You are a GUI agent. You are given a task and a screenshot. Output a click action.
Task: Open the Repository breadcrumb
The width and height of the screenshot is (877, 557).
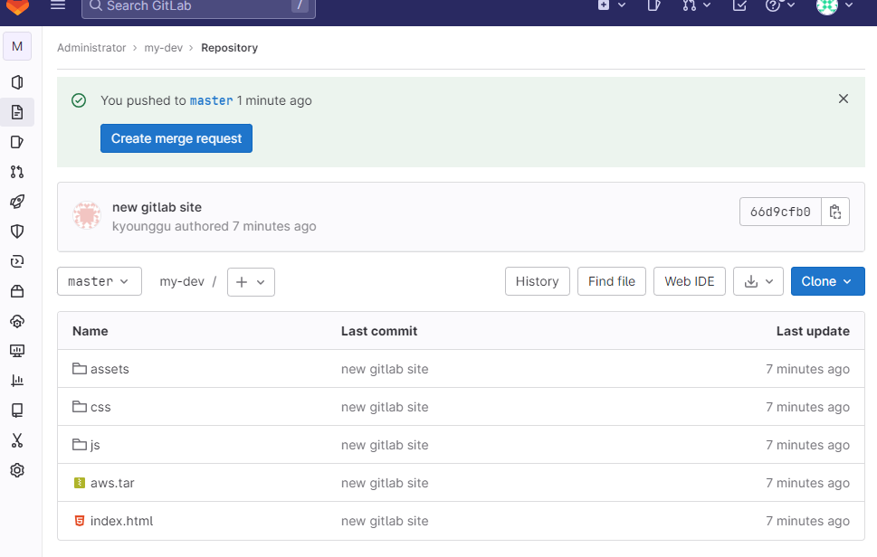click(x=229, y=48)
